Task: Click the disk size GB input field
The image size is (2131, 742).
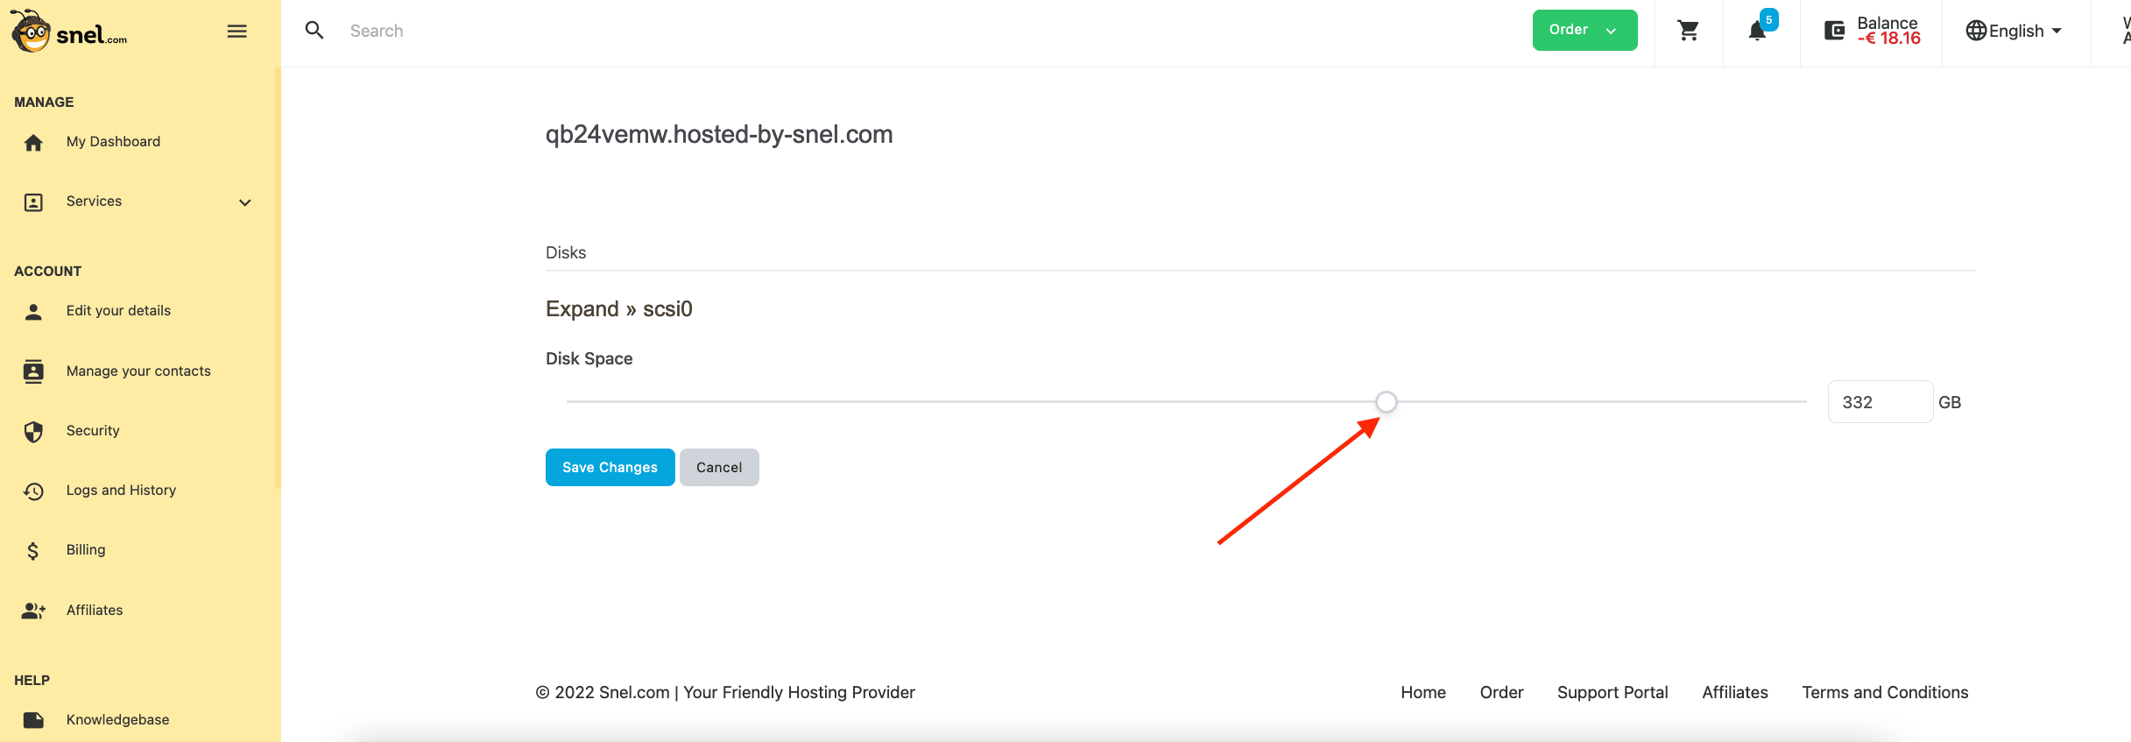Action: (x=1880, y=402)
